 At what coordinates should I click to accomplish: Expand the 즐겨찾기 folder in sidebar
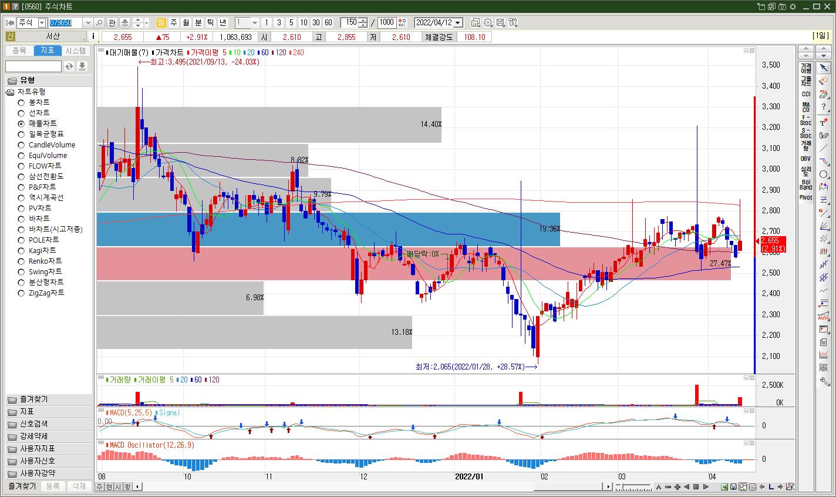[x=49, y=399]
